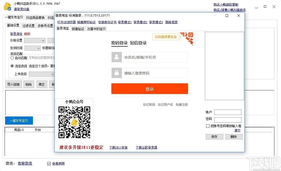Viewport: 281px width, 171px height.
Task: Open the 多账号设置 tab
Action: click(45, 26)
